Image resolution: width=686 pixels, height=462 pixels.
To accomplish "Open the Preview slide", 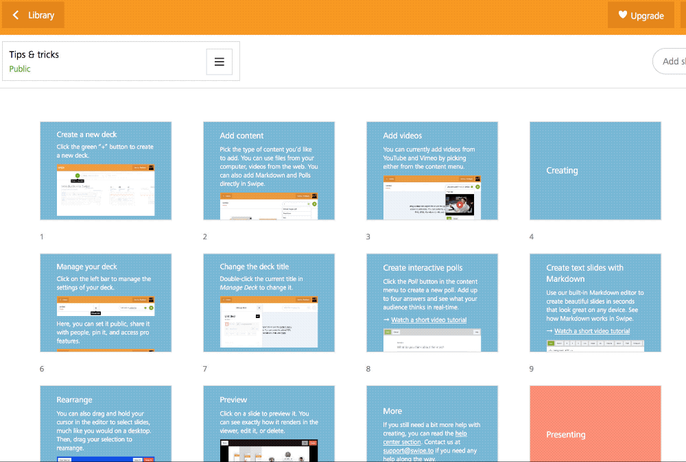I will click(269, 423).
